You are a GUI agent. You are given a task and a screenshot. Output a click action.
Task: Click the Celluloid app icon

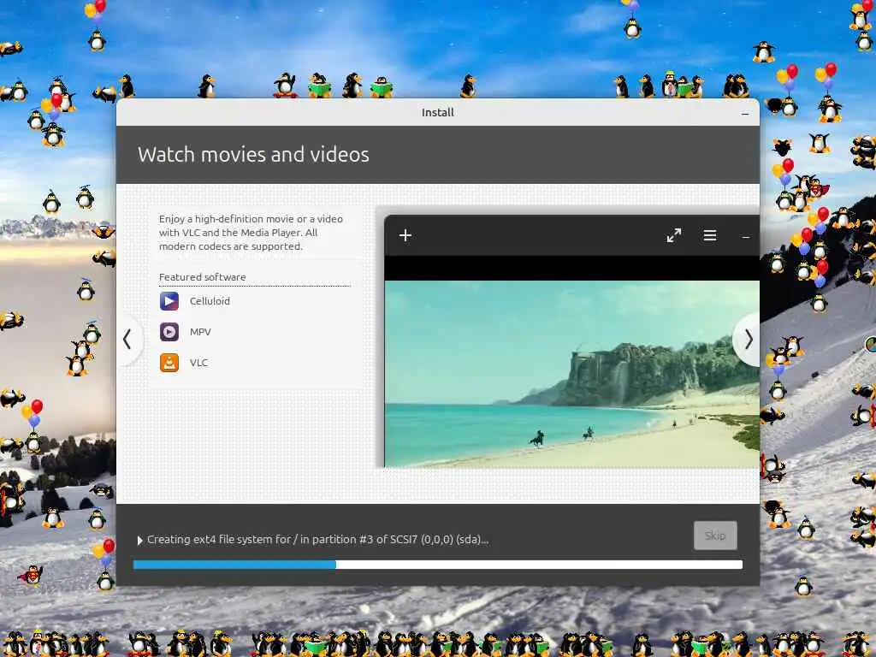[x=169, y=301]
